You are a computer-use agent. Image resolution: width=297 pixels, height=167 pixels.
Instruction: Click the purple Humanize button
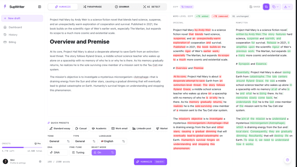[x=151, y=162]
